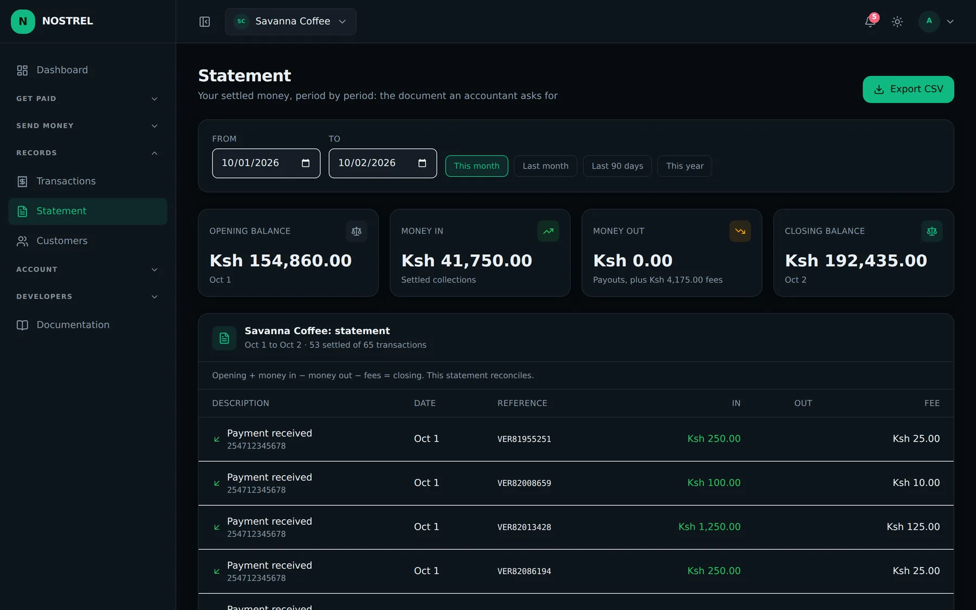
Task: Open the From date calendar picker
Action: tap(306, 163)
